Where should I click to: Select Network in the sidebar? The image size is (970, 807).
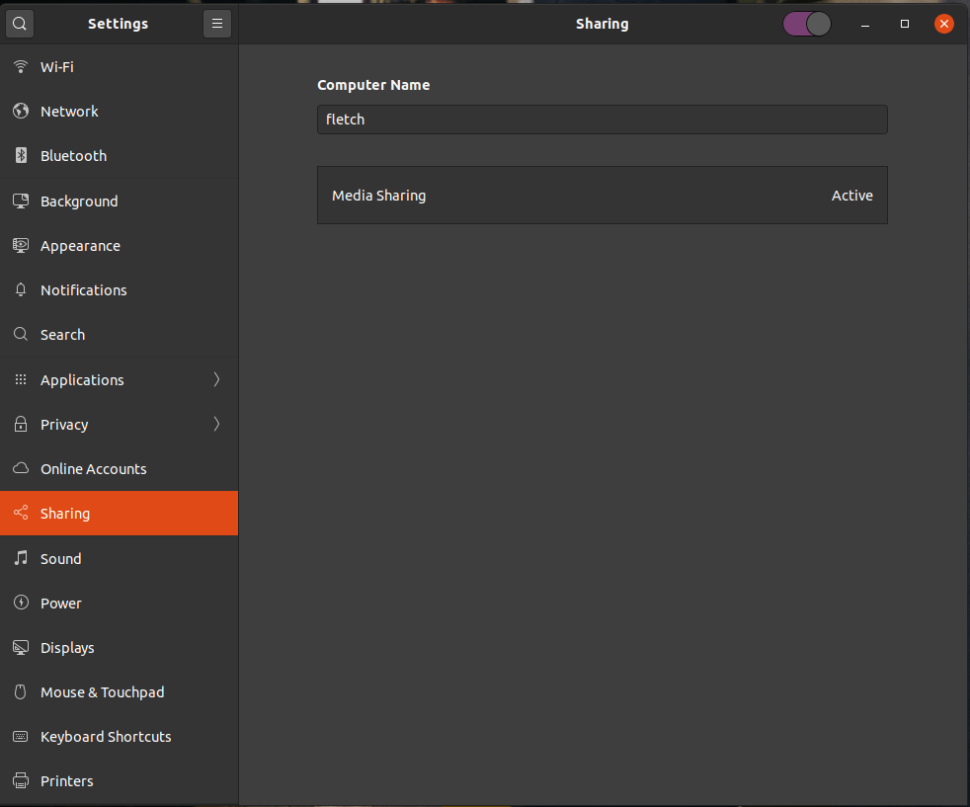click(69, 112)
